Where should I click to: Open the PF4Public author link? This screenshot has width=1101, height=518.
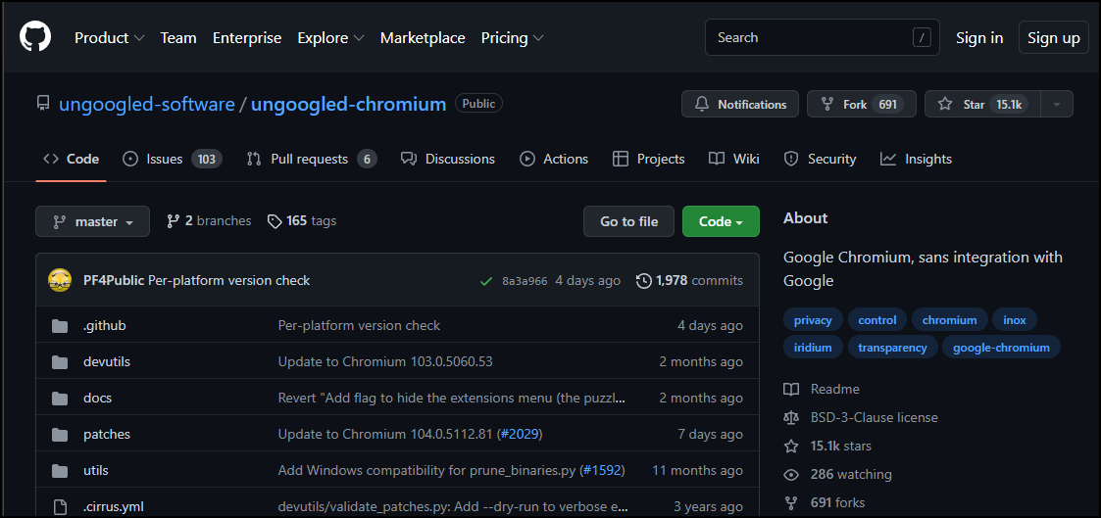114,281
